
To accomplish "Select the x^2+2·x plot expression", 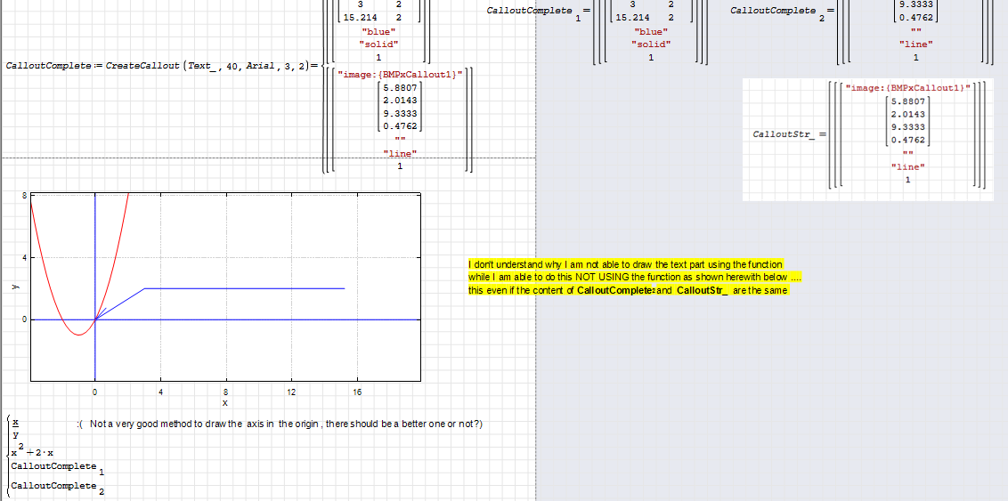I will [x=32, y=451].
